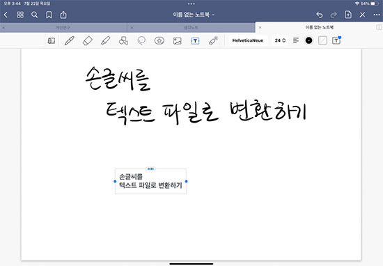Switch to the middle inactive notebook tab
The height and width of the screenshot is (266, 383).
coord(191,28)
